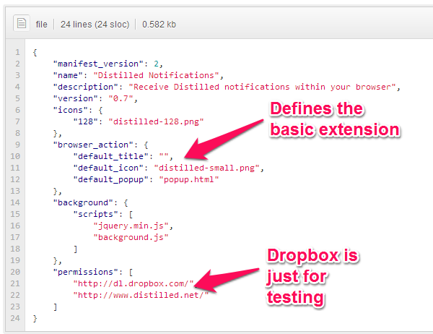This screenshot has width=433, height=334.
Task: Select line number 8 in gutter
Action: coord(17,133)
